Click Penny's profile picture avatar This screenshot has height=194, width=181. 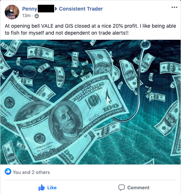coord(12,12)
